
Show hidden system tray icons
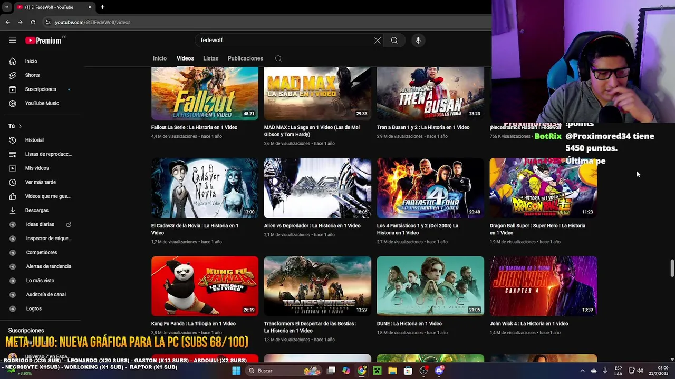583,371
